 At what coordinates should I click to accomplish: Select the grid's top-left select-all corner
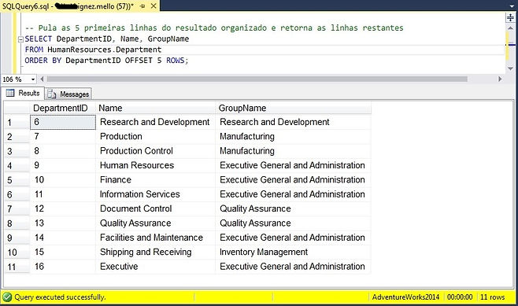[x=17, y=108]
